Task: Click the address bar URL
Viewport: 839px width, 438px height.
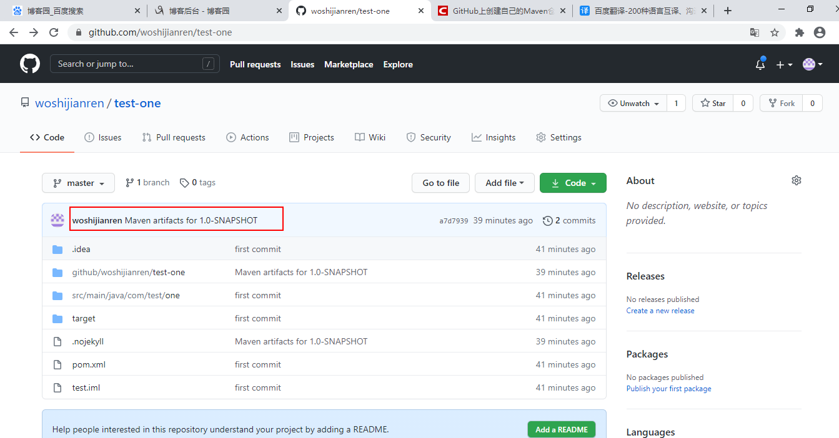Action: [x=160, y=32]
